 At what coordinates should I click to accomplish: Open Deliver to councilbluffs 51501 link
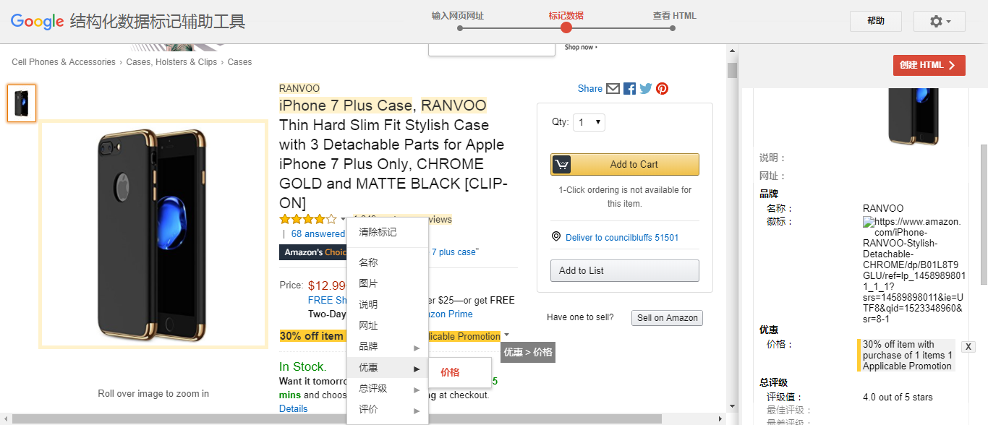click(x=622, y=238)
